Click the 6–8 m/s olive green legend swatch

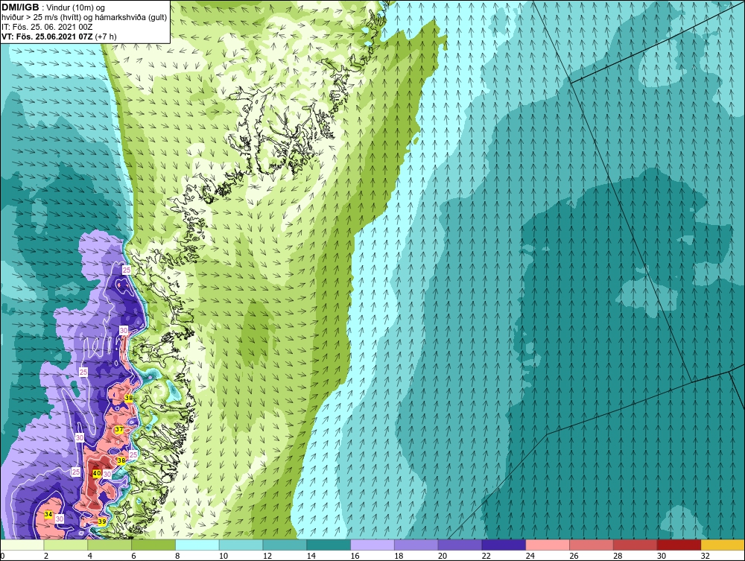click(x=153, y=545)
